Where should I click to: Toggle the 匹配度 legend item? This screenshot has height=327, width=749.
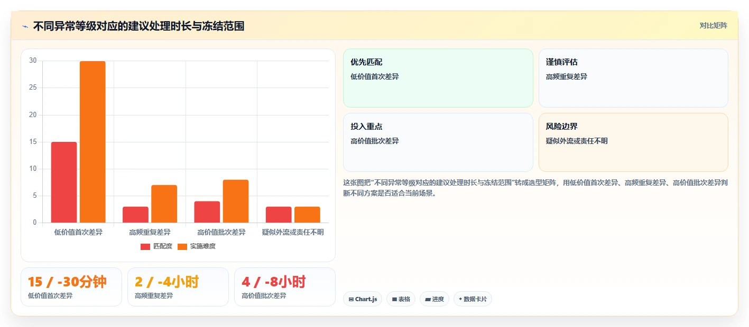[156, 246]
